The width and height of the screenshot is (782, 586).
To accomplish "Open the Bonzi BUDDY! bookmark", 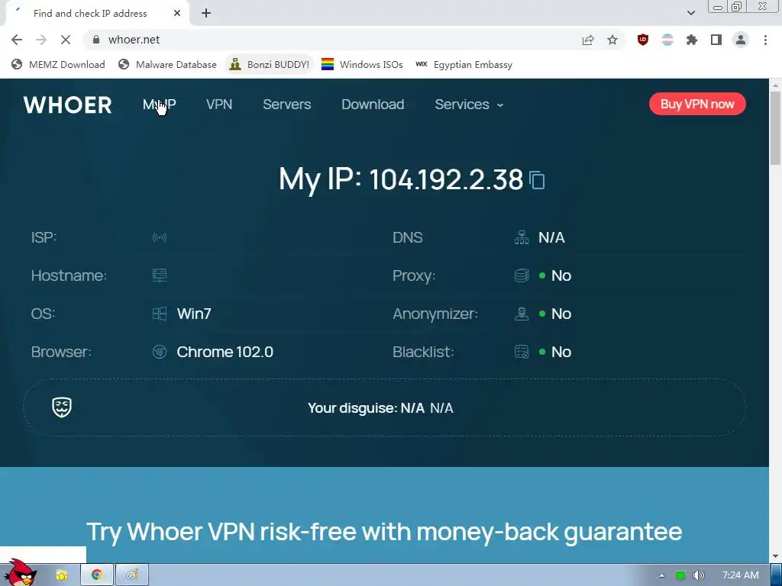I will [x=270, y=64].
